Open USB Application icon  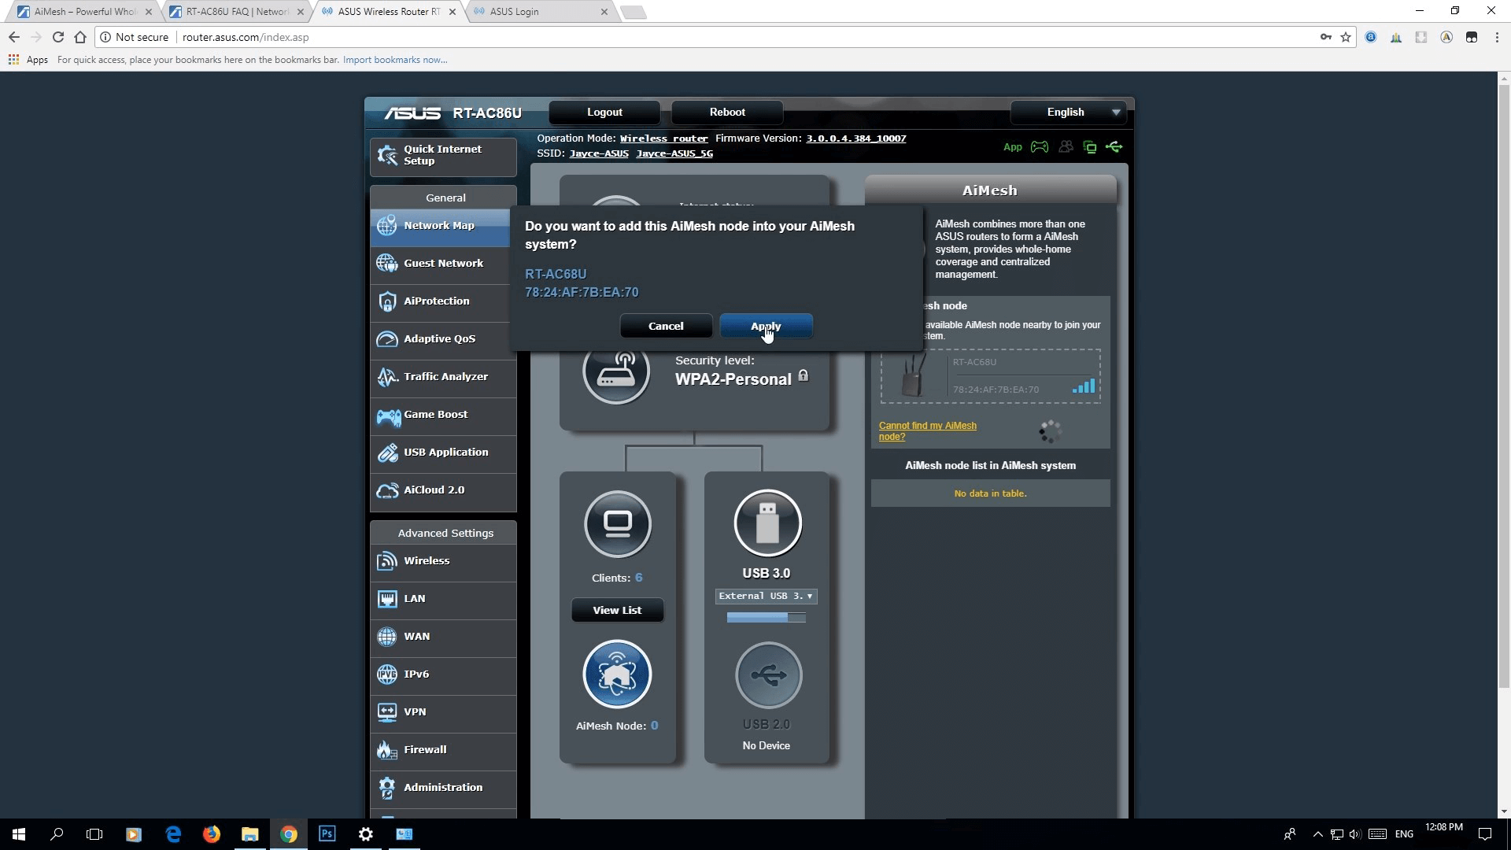click(386, 453)
